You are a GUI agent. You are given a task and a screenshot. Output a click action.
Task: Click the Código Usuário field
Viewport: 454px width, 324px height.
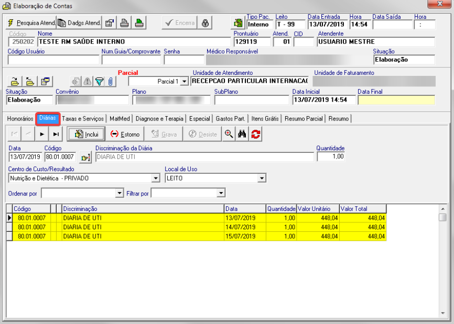pos(53,60)
